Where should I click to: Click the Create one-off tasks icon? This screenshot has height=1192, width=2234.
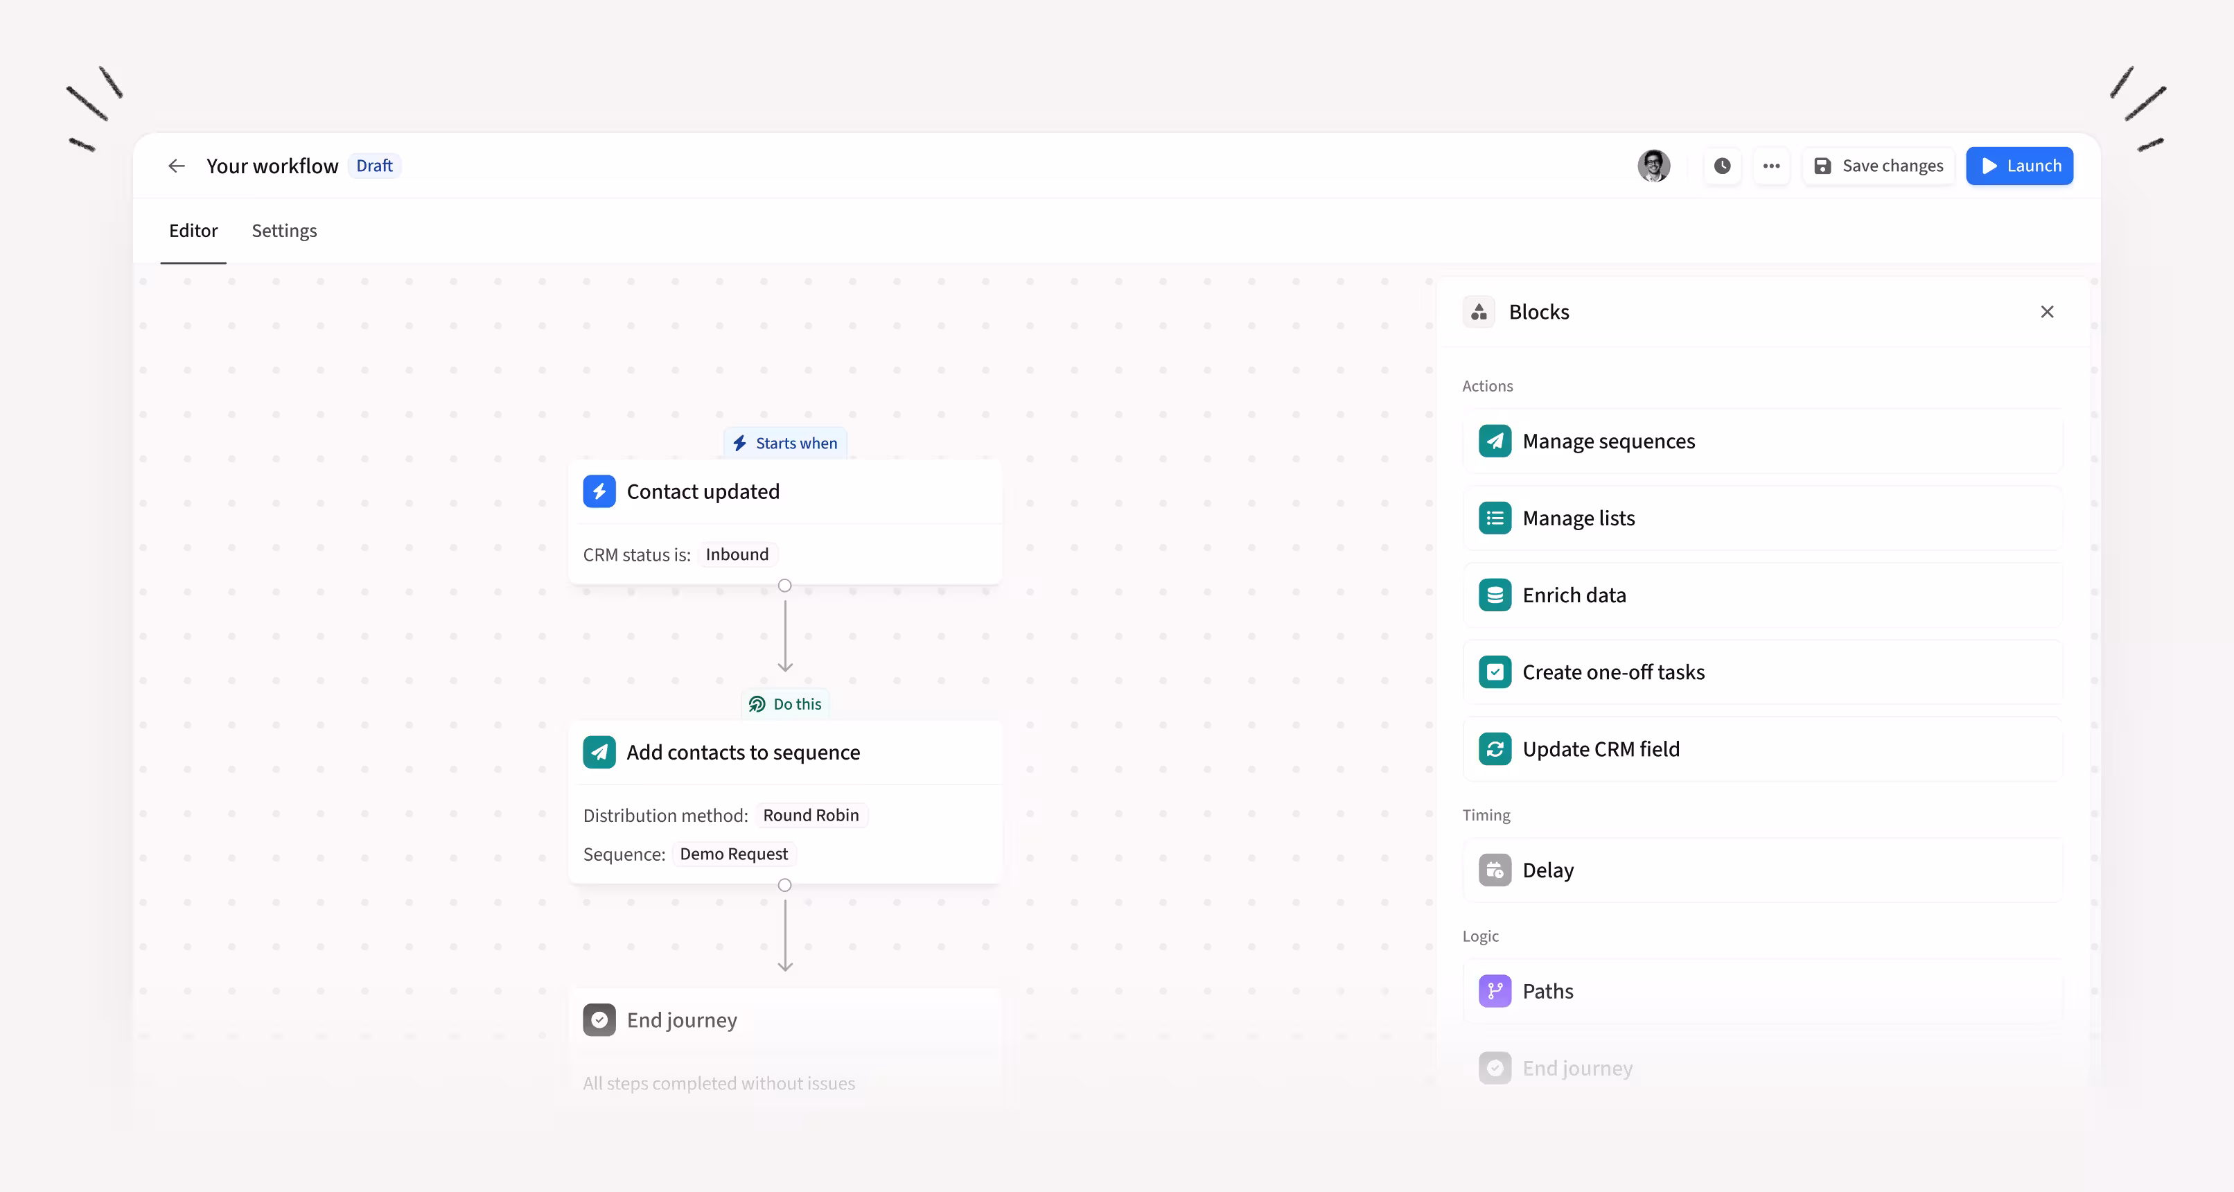[x=1495, y=672]
